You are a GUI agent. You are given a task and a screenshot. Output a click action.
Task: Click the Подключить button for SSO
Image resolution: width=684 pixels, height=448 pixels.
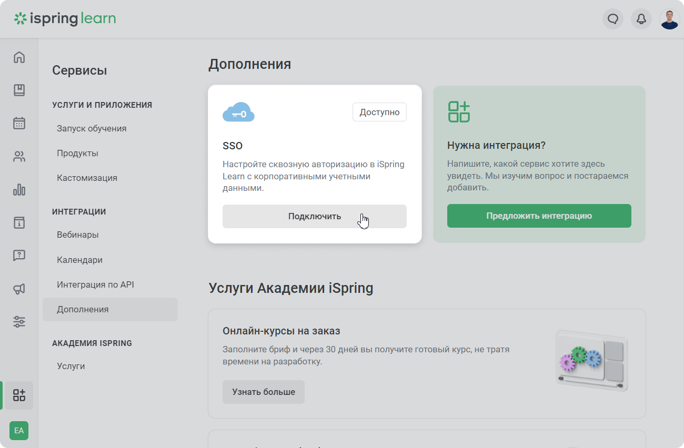(315, 216)
